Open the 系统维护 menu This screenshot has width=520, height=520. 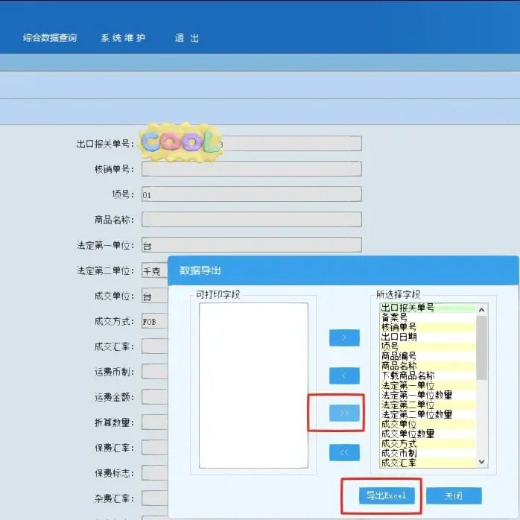click(123, 38)
